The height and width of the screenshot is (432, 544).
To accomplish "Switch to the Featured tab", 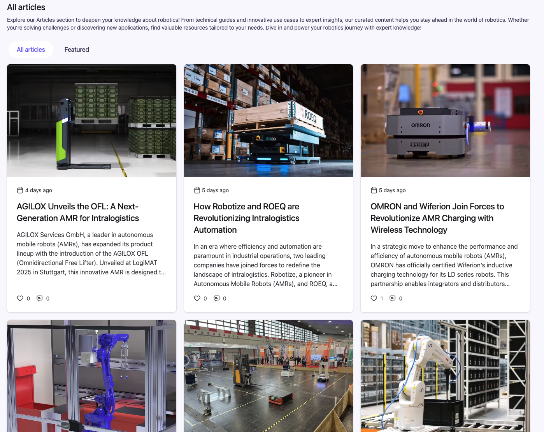I will tap(77, 49).
